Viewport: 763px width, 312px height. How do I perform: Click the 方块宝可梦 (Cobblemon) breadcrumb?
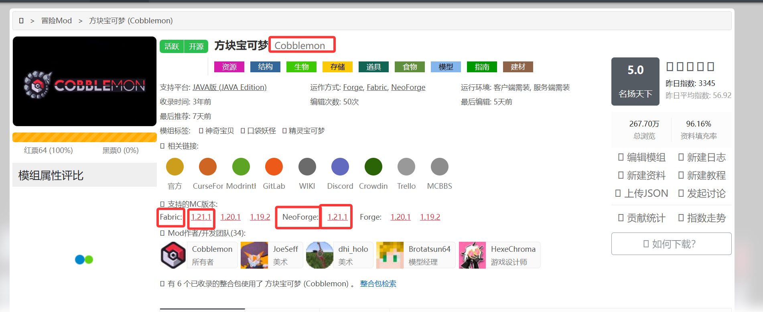click(x=131, y=20)
